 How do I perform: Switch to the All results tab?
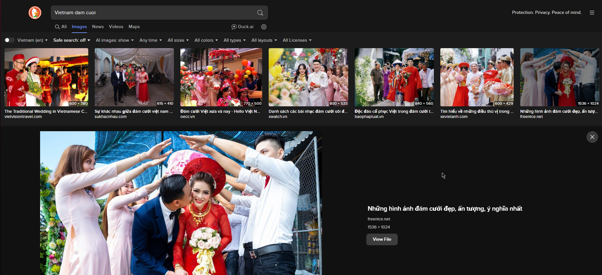[61, 27]
